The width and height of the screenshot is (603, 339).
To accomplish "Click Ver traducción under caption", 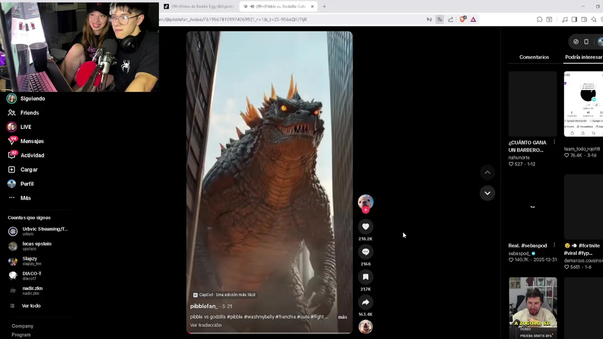I will click(206, 325).
